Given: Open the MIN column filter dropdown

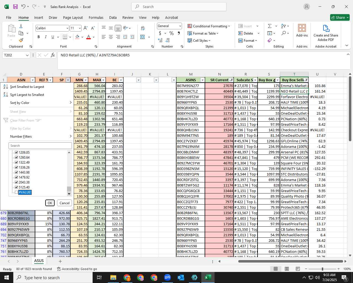Looking at the screenshot, I should (85, 80).
